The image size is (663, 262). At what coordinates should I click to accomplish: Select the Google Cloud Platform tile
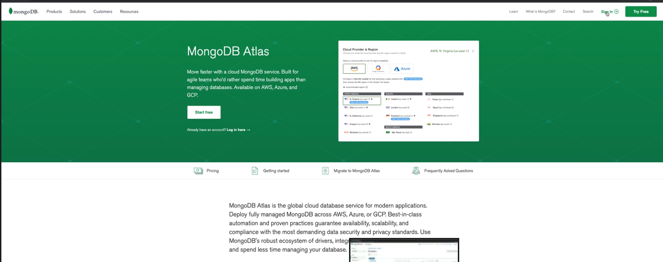tap(378, 68)
